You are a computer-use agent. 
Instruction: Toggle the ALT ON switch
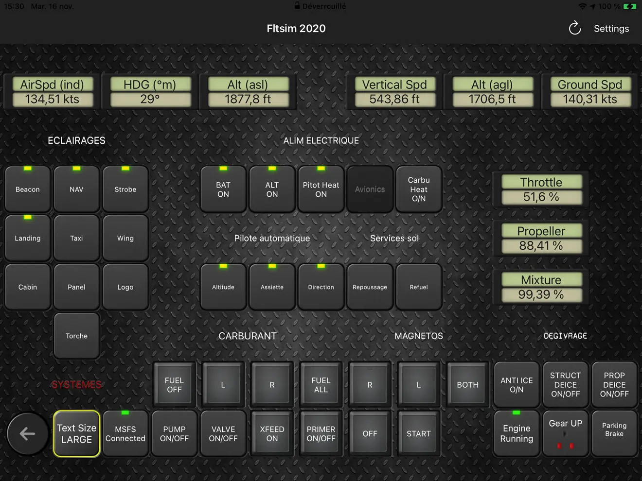point(272,189)
